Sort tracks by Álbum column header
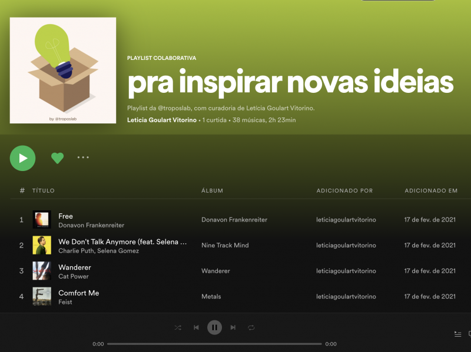471x352 pixels. (212, 191)
